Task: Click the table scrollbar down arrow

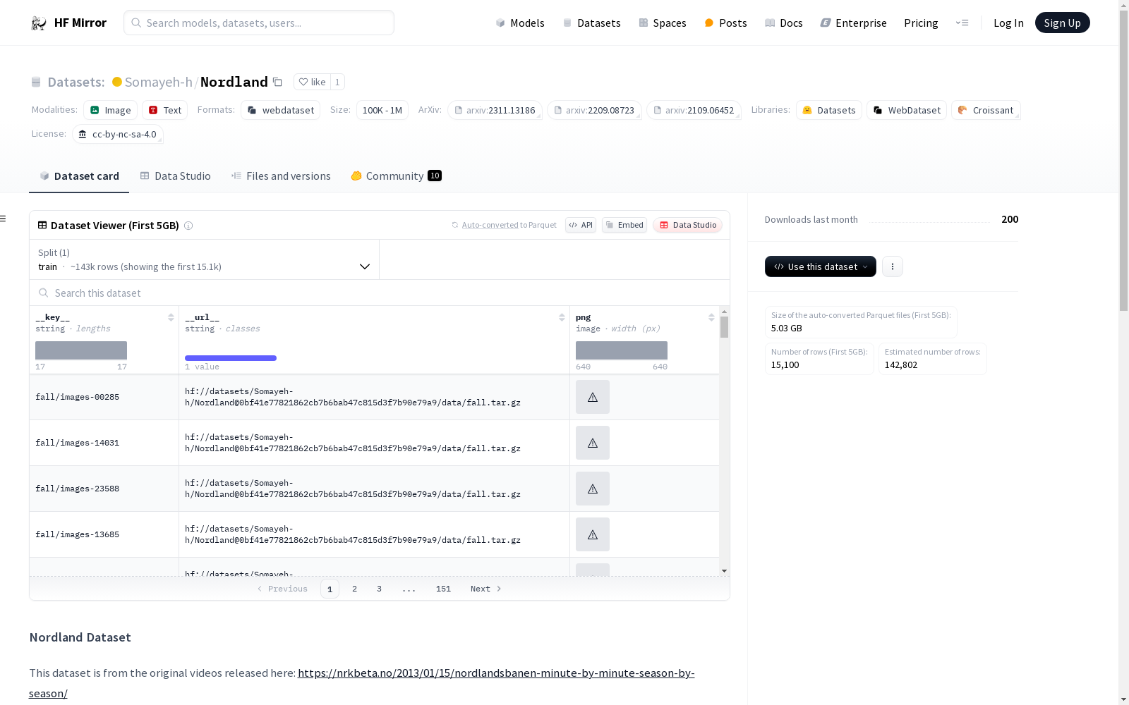Action: click(724, 571)
